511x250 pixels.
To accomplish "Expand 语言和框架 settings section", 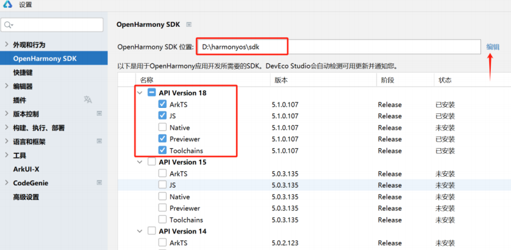I will coord(7,141).
